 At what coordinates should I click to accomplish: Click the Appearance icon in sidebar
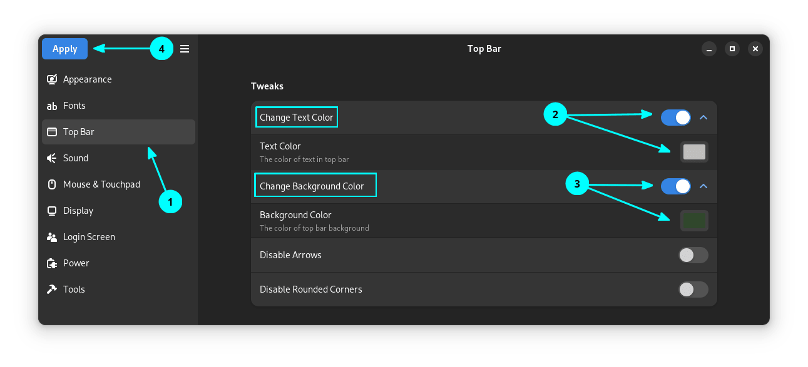click(x=53, y=79)
